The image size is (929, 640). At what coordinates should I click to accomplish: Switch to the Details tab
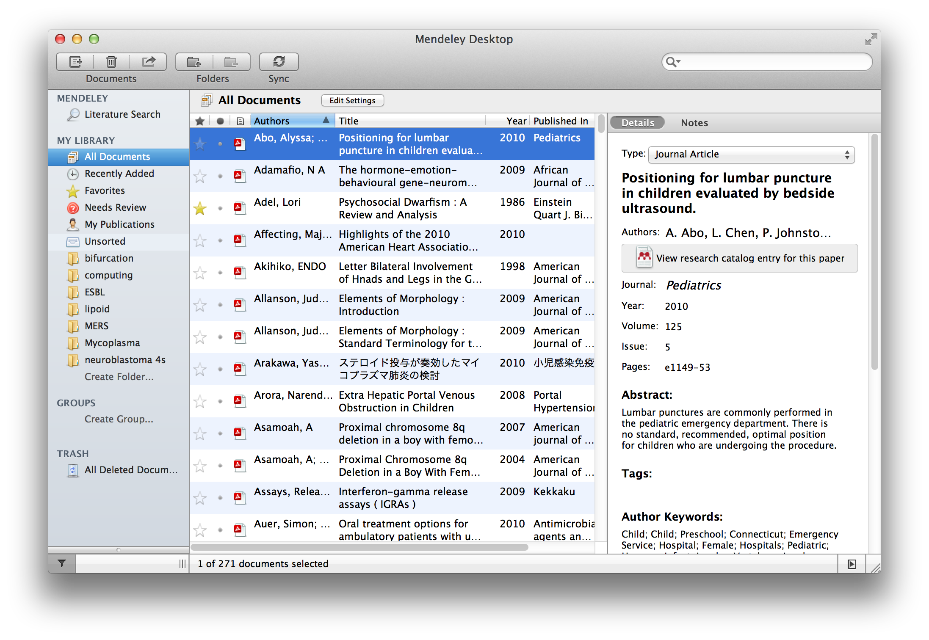pyautogui.click(x=638, y=123)
